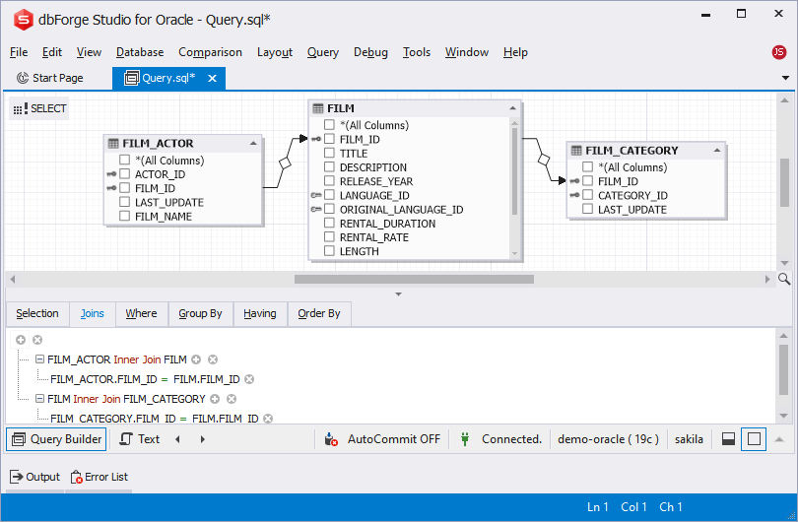Click the magnifier zoom icon in diagram corner

coord(784,280)
